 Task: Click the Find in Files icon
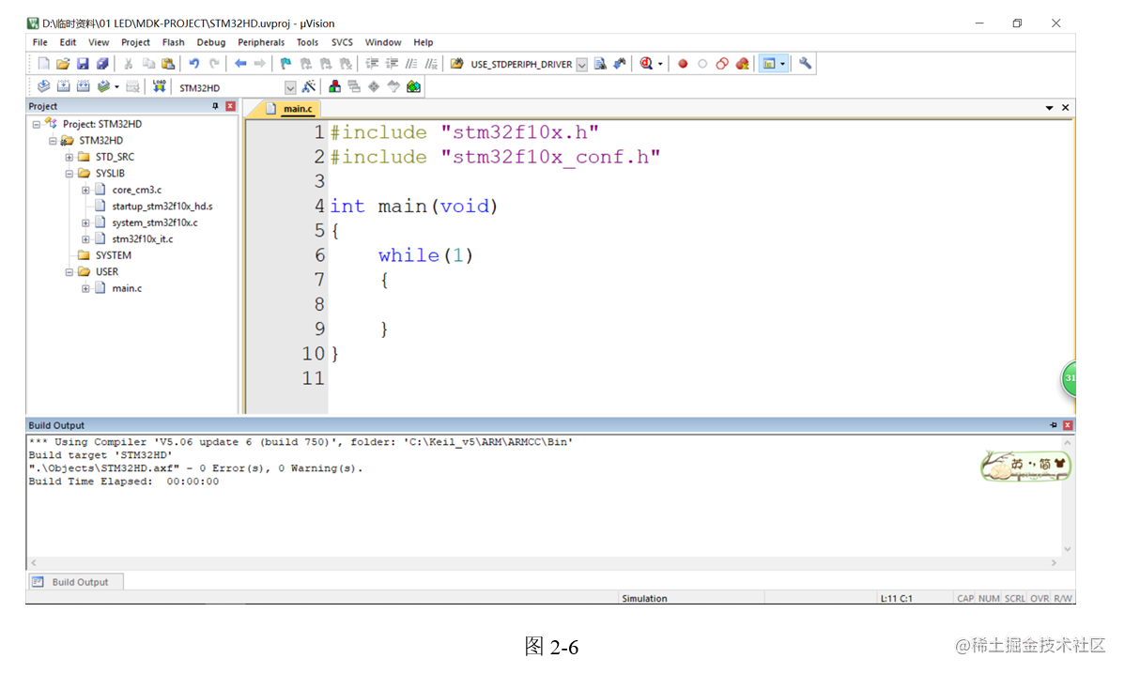456,64
